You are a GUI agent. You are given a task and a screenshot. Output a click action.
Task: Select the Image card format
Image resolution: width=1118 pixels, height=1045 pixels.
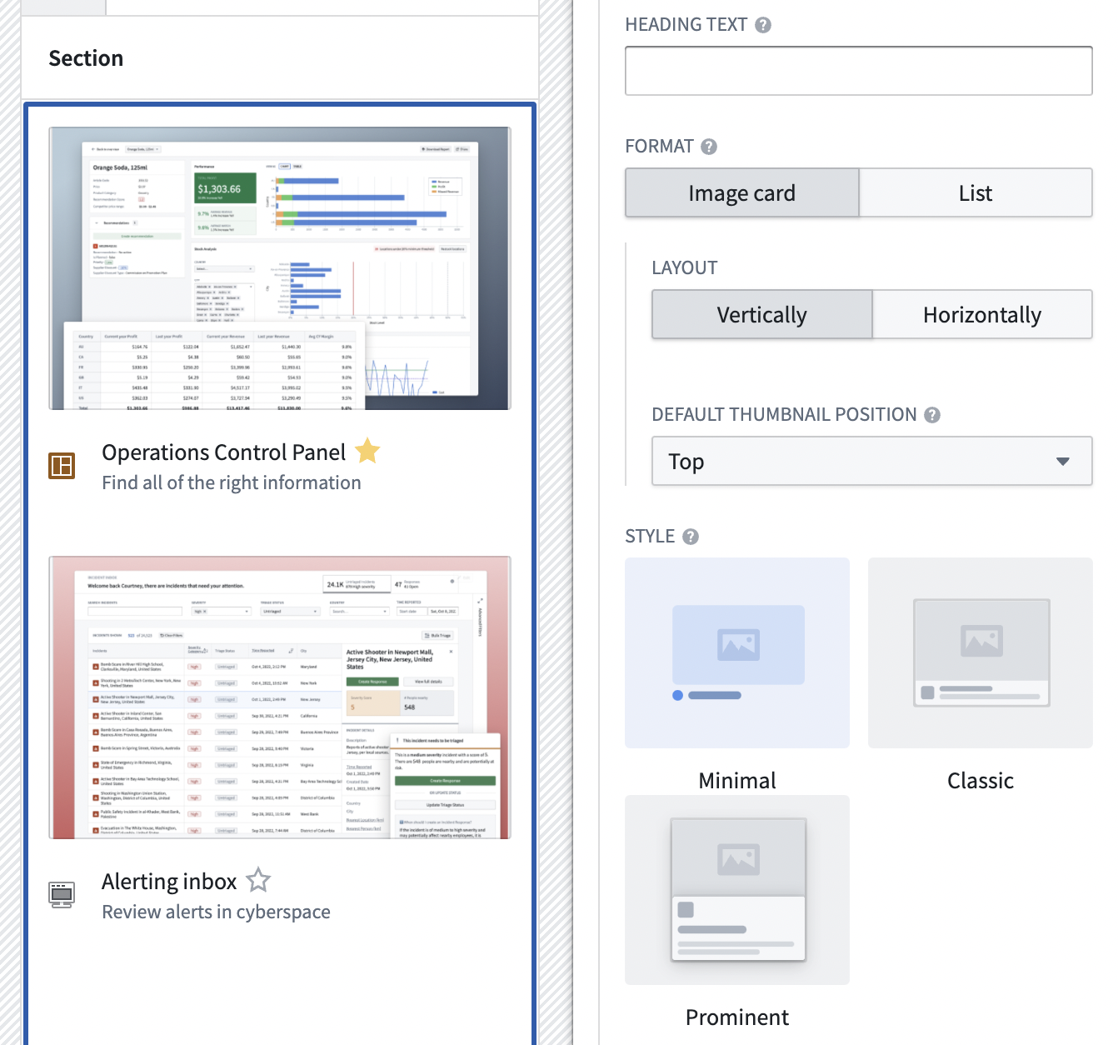tap(742, 193)
